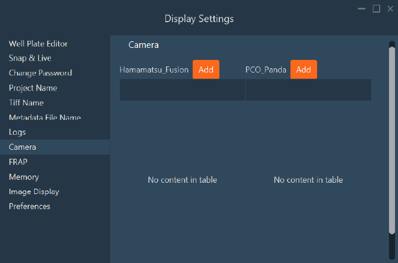This screenshot has height=263, width=398.
Task: Open Well Plate Editor settings
Action: 38,44
